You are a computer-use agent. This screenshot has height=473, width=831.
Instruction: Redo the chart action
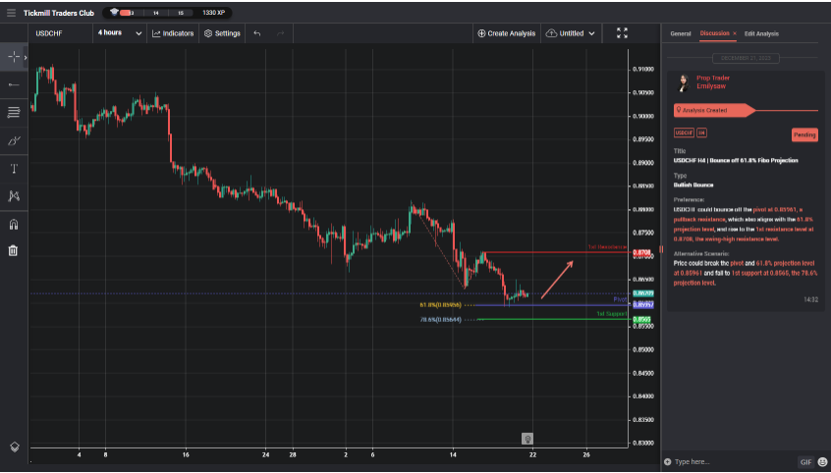280,33
